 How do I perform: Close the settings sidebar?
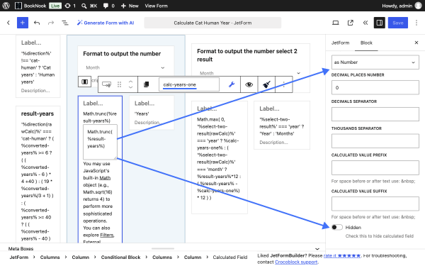[416, 43]
